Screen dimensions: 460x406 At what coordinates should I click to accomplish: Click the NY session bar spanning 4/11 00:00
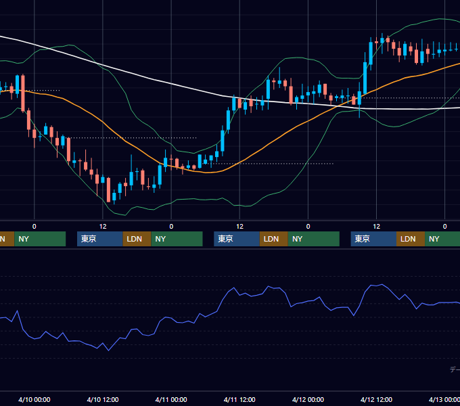[x=177, y=239]
